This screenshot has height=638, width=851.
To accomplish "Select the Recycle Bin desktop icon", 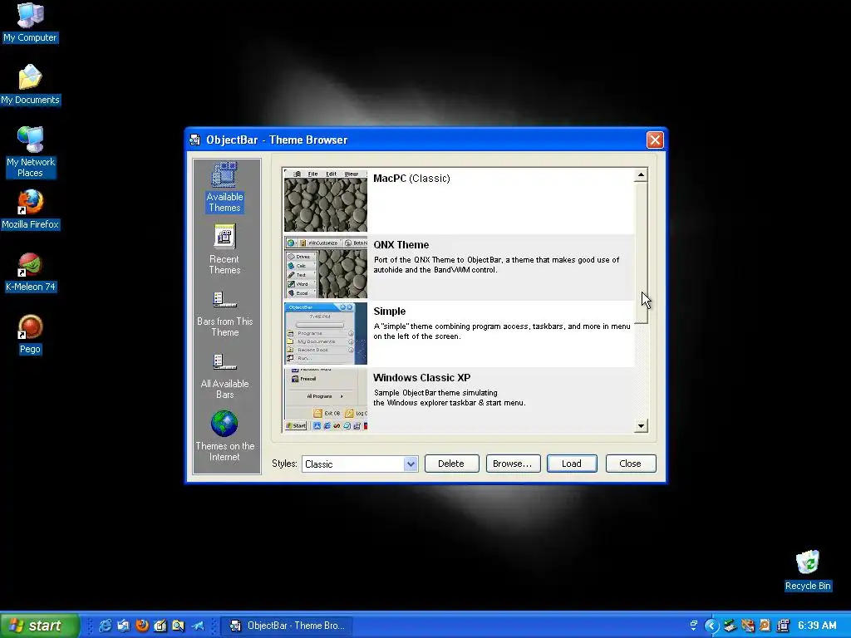I will 808,571.
